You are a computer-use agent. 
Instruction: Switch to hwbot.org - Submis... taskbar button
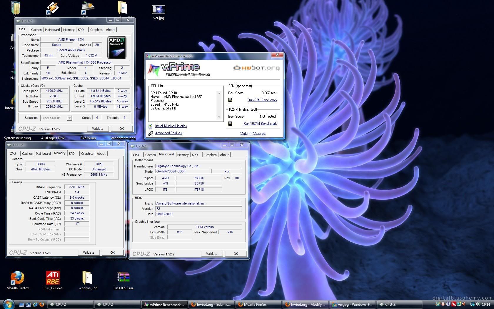coord(211,305)
